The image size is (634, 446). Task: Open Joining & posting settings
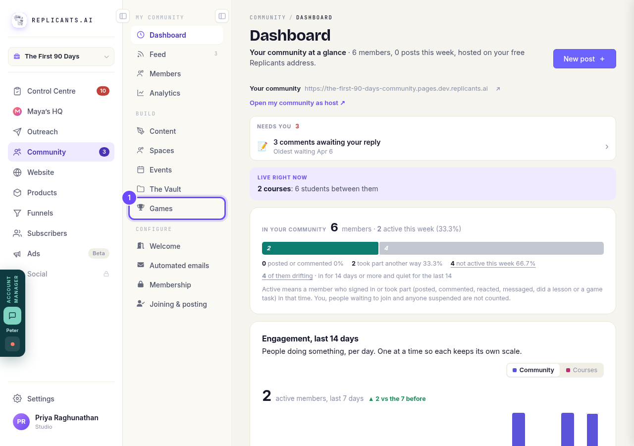(177, 304)
